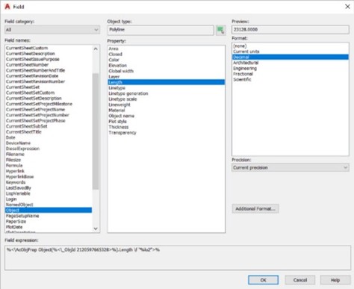Click the field names scroll up arrow
This screenshot has height=289, width=354.
96,49
